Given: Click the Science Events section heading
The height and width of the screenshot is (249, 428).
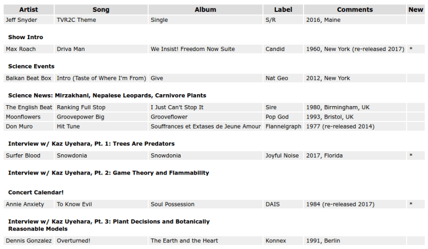Looking at the screenshot, I should coord(31,66).
